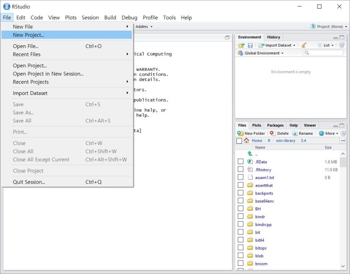
Task: Click the load workspace folder icon
Action: 241,45
